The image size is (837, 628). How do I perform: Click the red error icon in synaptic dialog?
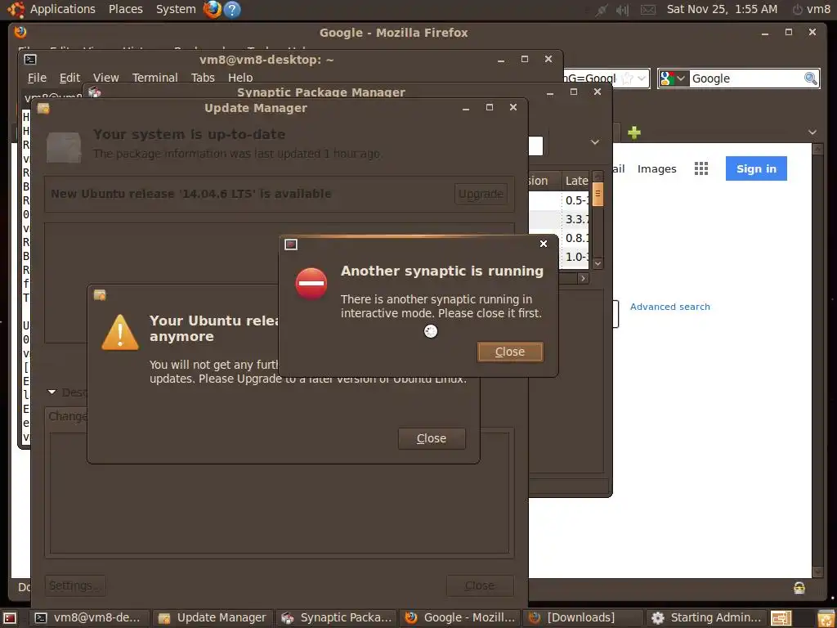coord(311,284)
